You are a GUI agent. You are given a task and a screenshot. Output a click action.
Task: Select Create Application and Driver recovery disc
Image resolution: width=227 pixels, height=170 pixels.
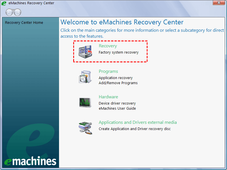134,129
